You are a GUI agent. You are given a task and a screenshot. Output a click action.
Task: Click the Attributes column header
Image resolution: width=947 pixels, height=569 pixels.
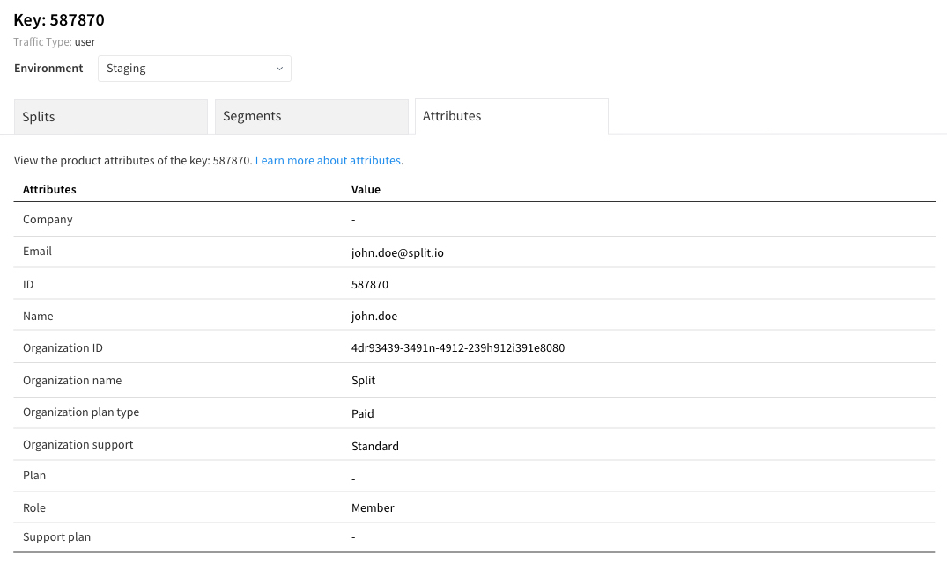click(x=49, y=189)
